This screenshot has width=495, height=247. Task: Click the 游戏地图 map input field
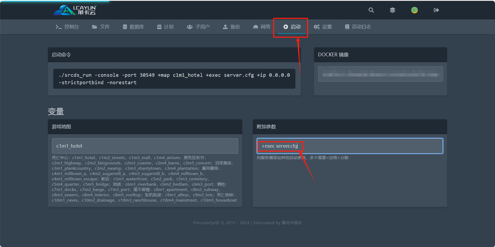tap(145, 146)
